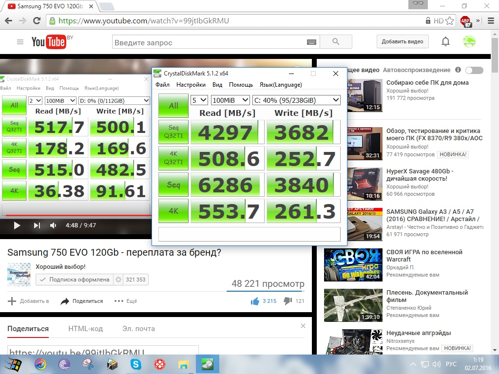Open Настройки menu in CrystalDiskMark

pos(191,85)
